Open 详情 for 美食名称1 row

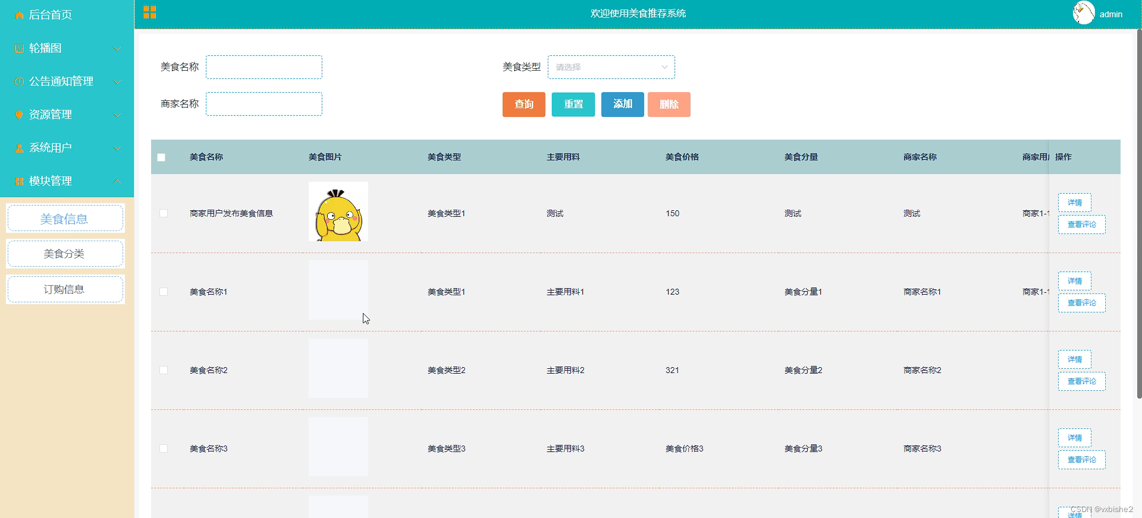tap(1075, 281)
